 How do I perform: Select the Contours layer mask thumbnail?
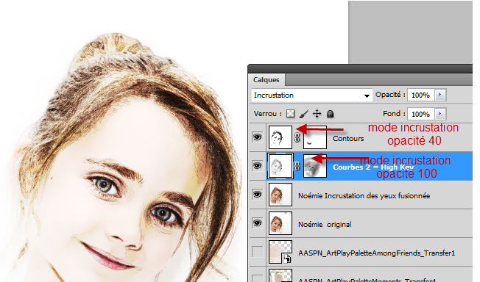click(x=315, y=137)
